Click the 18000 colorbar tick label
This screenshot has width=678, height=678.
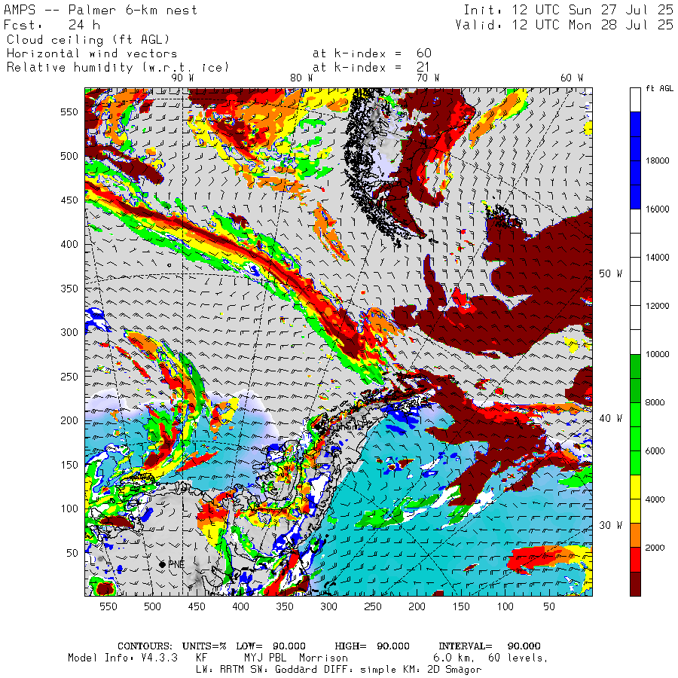(x=657, y=161)
